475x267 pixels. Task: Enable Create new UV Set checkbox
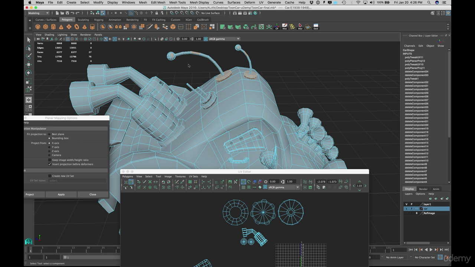coord(50,176)
